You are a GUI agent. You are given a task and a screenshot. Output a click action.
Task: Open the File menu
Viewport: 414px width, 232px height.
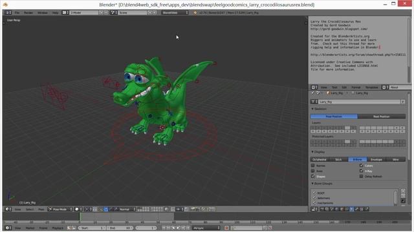coord(17,12)
